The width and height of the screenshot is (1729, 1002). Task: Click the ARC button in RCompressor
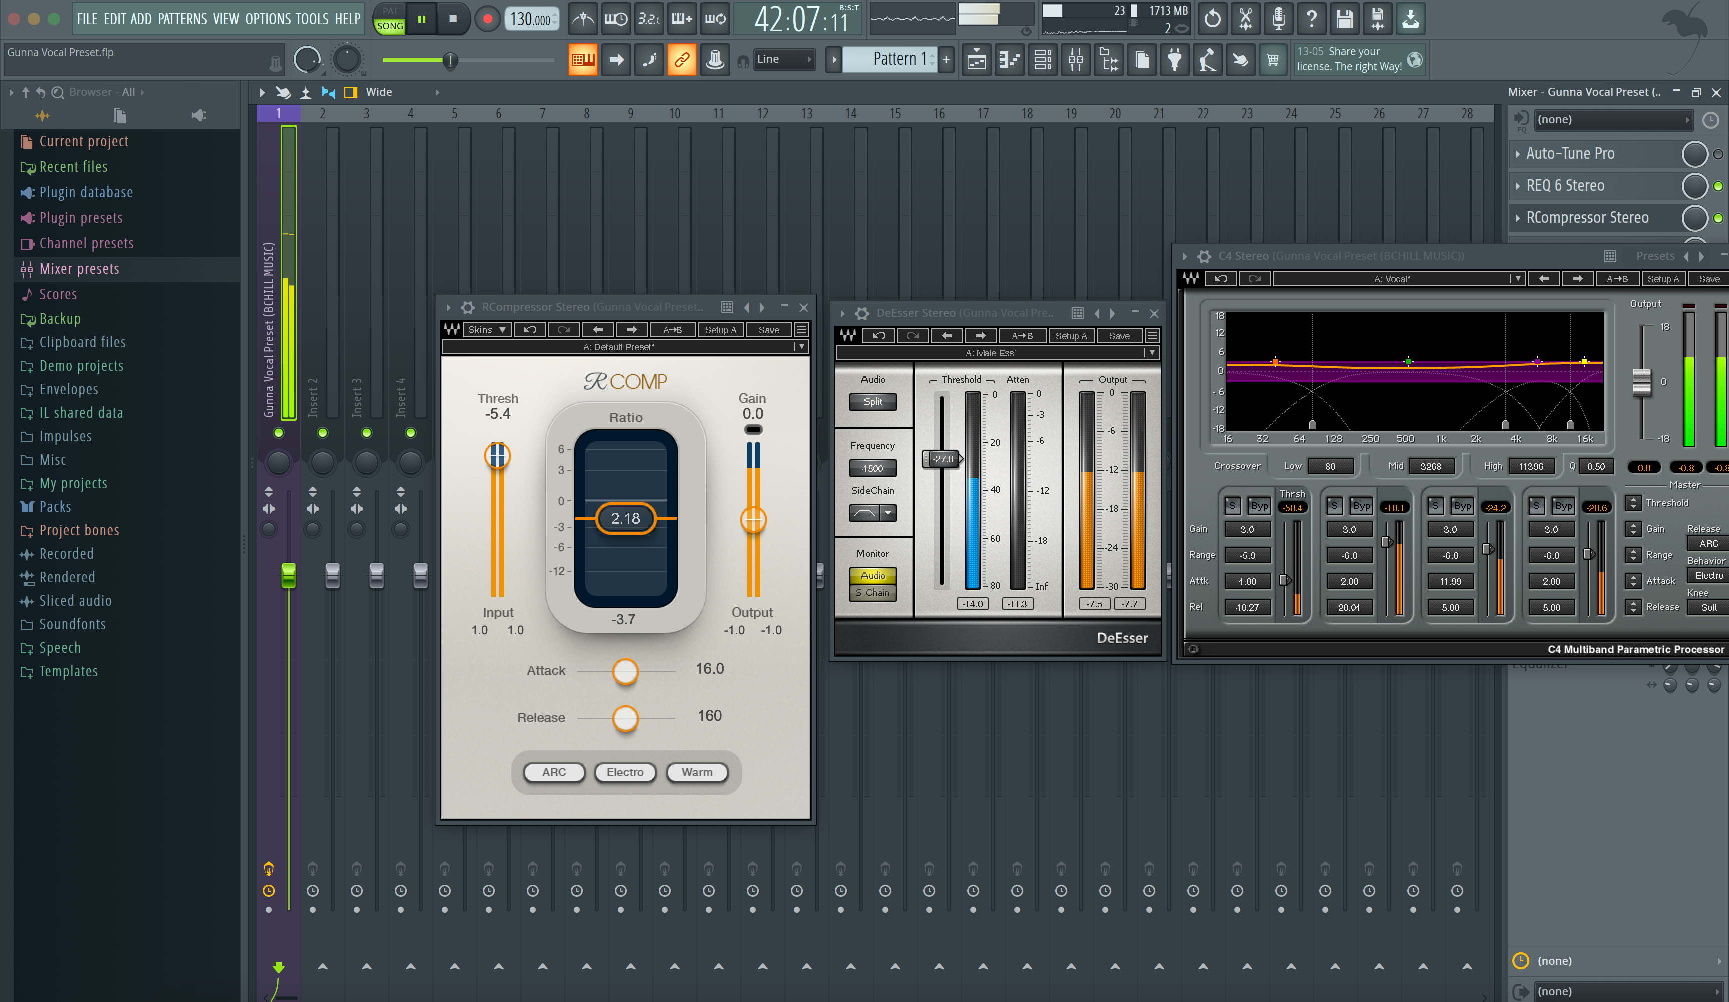(x=554, y=772)
